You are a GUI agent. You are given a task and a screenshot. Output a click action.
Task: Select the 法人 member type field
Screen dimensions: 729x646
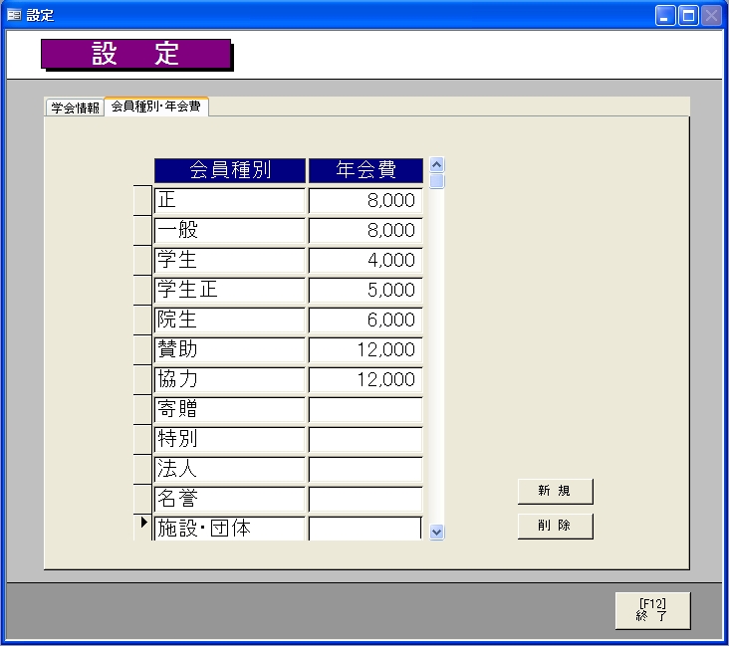230,469
